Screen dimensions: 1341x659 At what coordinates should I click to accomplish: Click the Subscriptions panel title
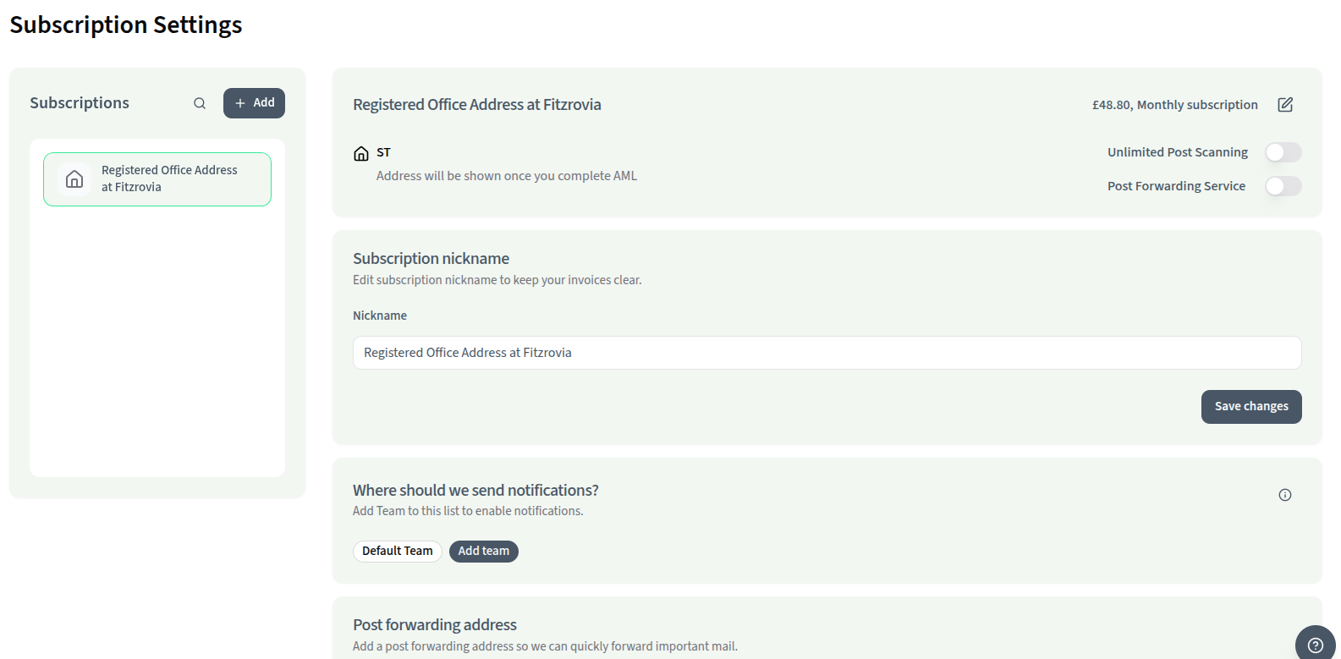(x=80, y=103)
